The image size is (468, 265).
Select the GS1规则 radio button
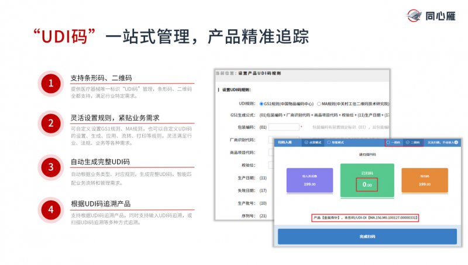click(x=260, y=103)
